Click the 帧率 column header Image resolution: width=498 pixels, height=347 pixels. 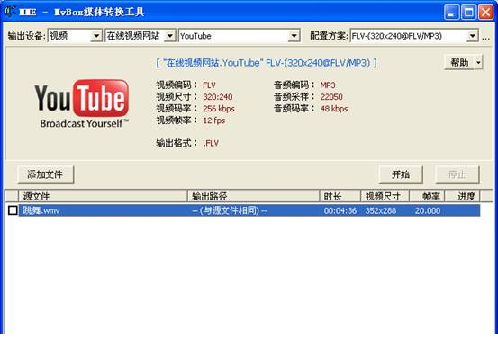pyautogui.click(x=427, y=196)
